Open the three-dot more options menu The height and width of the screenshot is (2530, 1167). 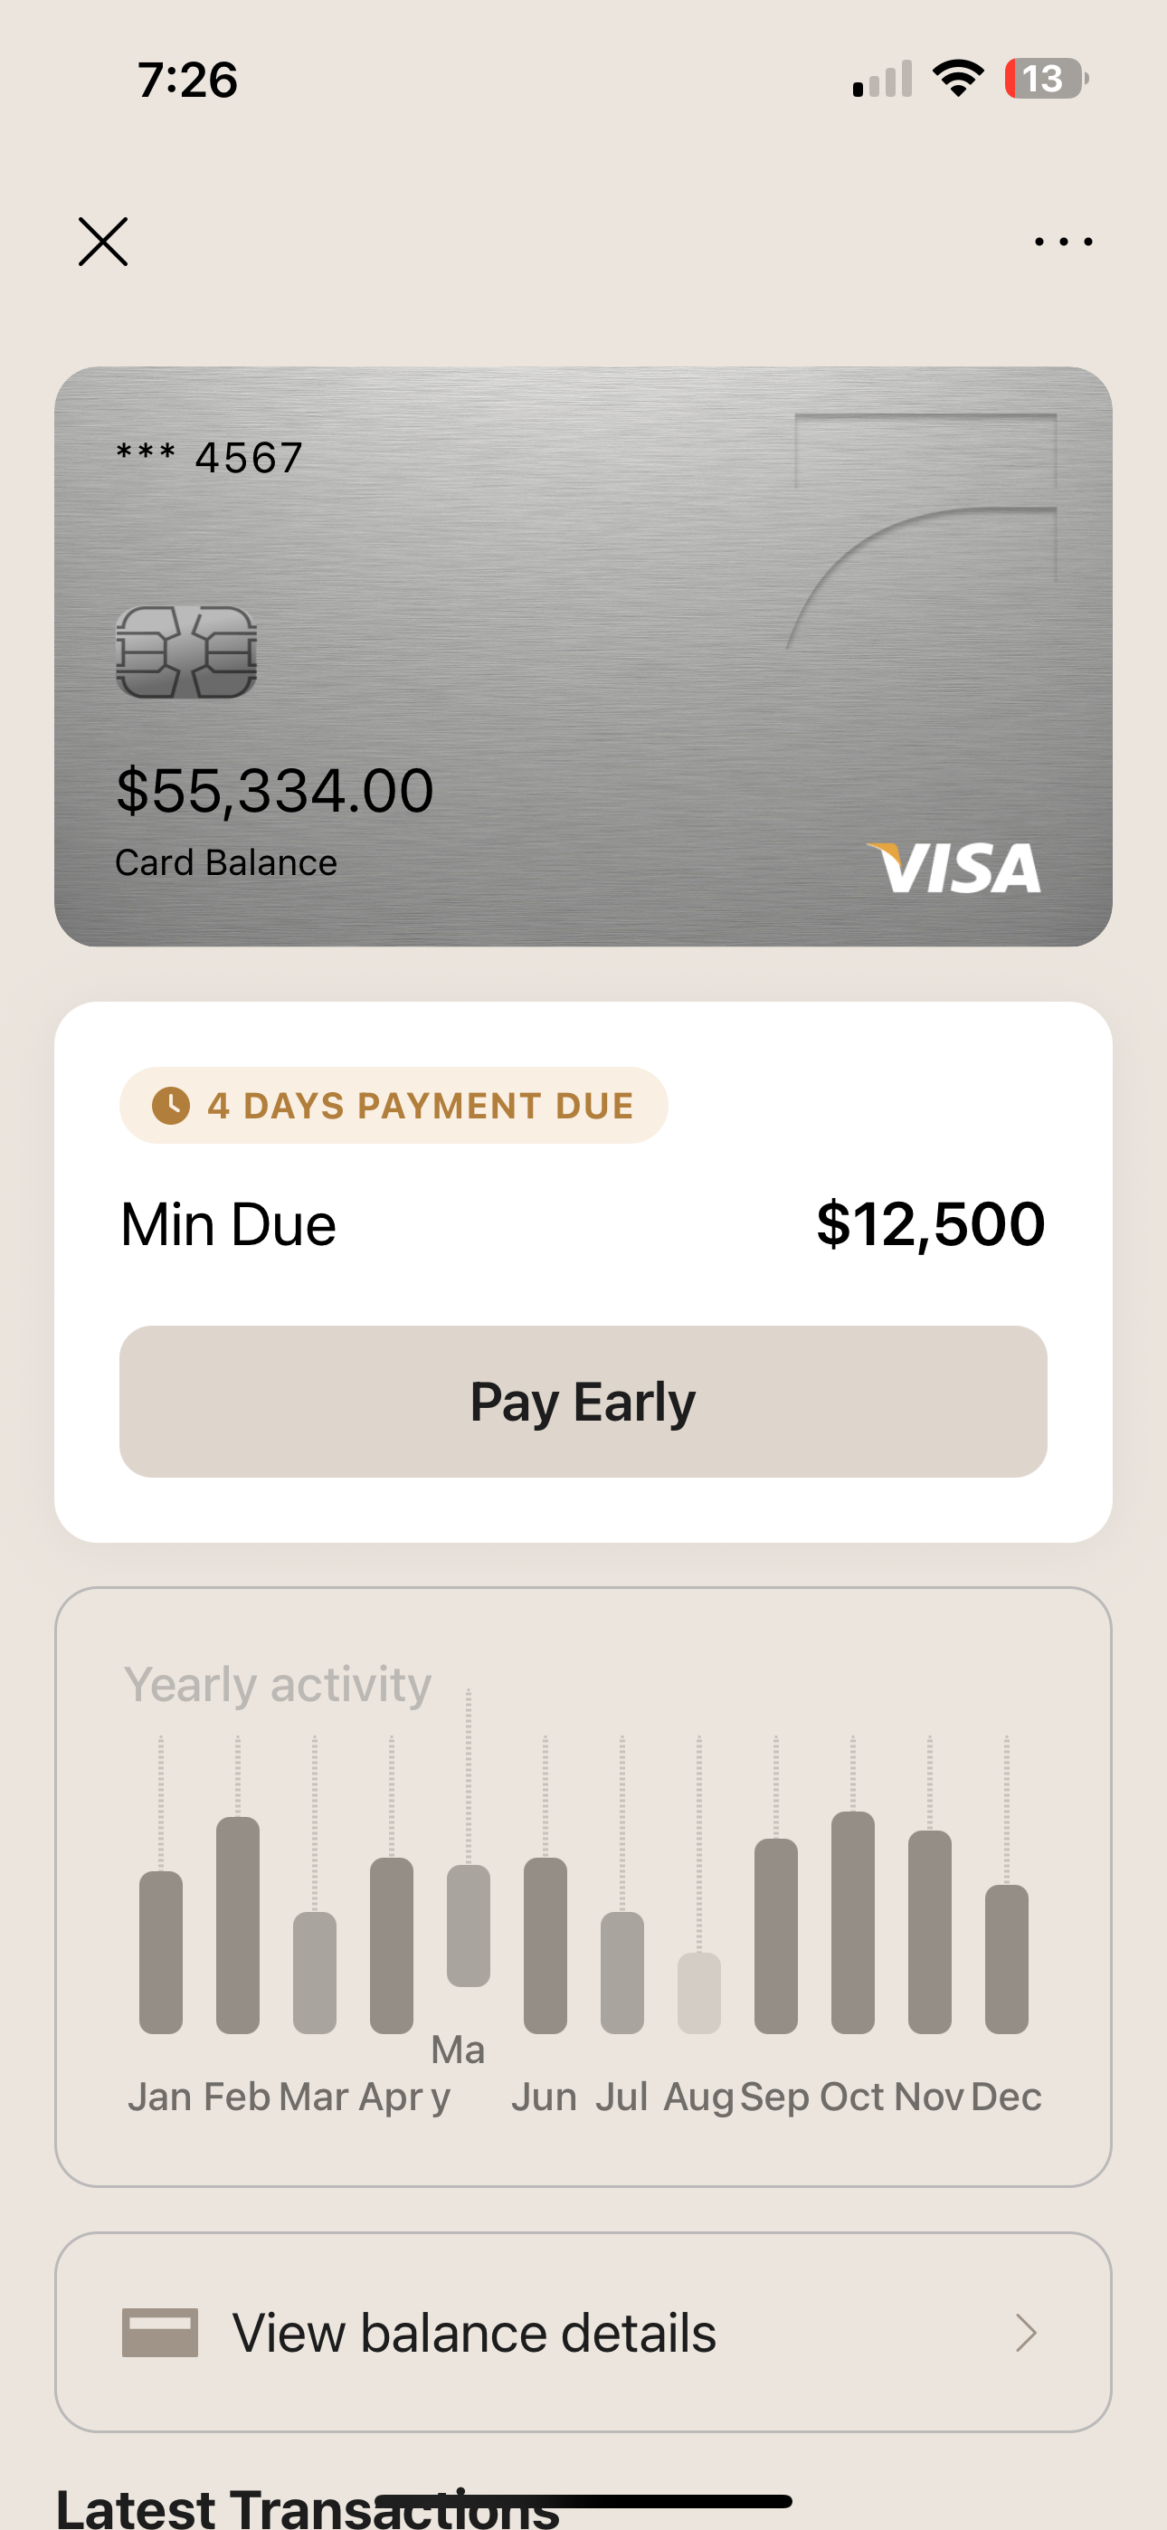pos(1063,242)
